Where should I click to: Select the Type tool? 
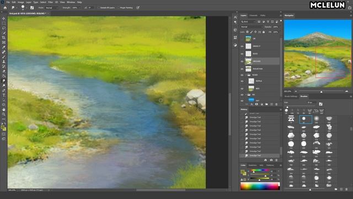pyautogui.click(x=4, y=95)
